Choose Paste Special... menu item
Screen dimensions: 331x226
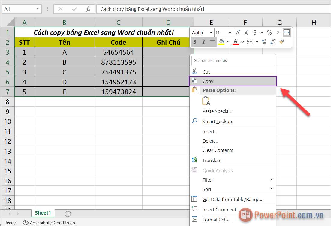pyautogui.click(x=233, y=111)
